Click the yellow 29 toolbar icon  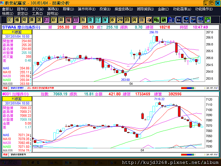coord(120,20)
